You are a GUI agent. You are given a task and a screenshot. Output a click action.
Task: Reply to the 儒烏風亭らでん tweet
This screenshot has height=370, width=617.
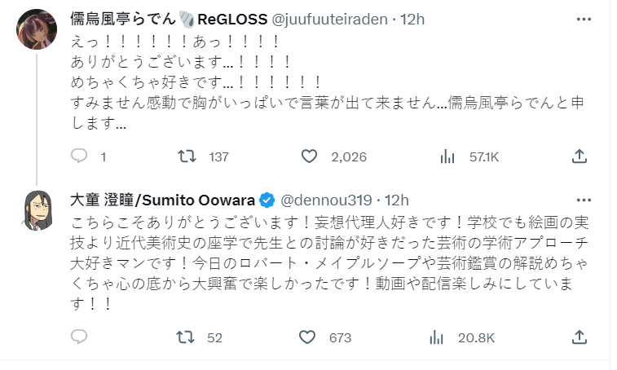pos(79,156)
